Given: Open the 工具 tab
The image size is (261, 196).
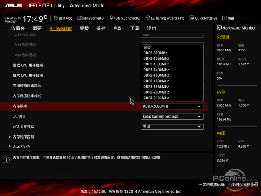Looking at the screenshot, I should 135,28.
